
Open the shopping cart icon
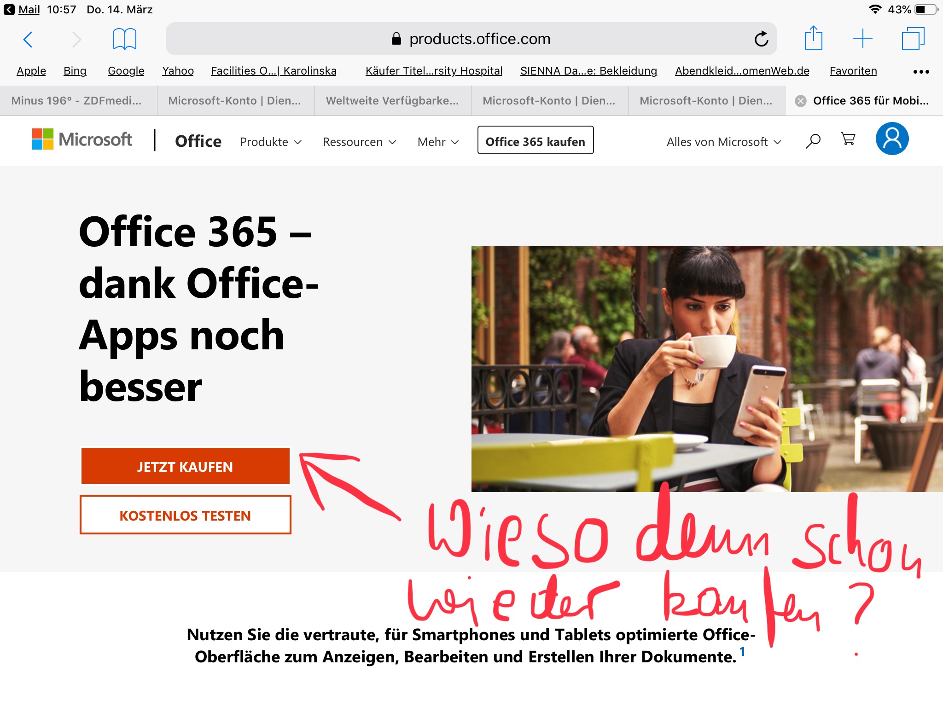848,139
